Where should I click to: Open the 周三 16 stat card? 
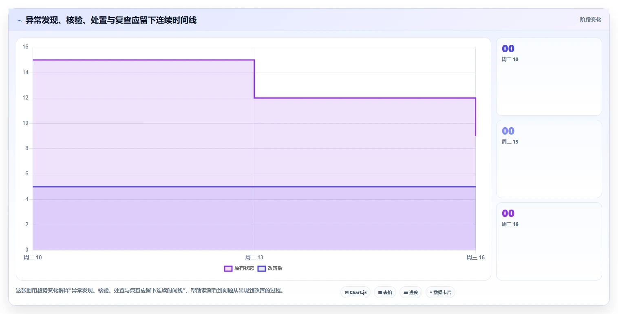pyautogui.click(x=549, y=241)
